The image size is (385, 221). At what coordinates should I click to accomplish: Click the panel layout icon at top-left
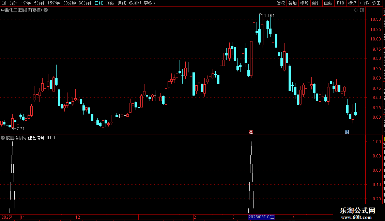4,3
